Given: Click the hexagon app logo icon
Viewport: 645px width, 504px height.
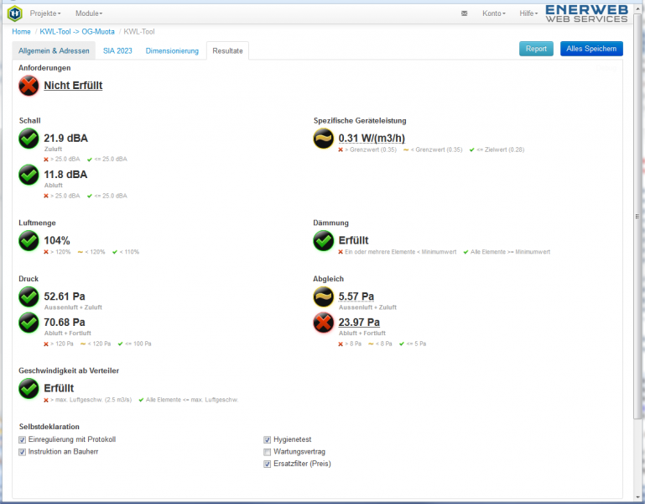Looking at the screenshot, I should 14,13.
